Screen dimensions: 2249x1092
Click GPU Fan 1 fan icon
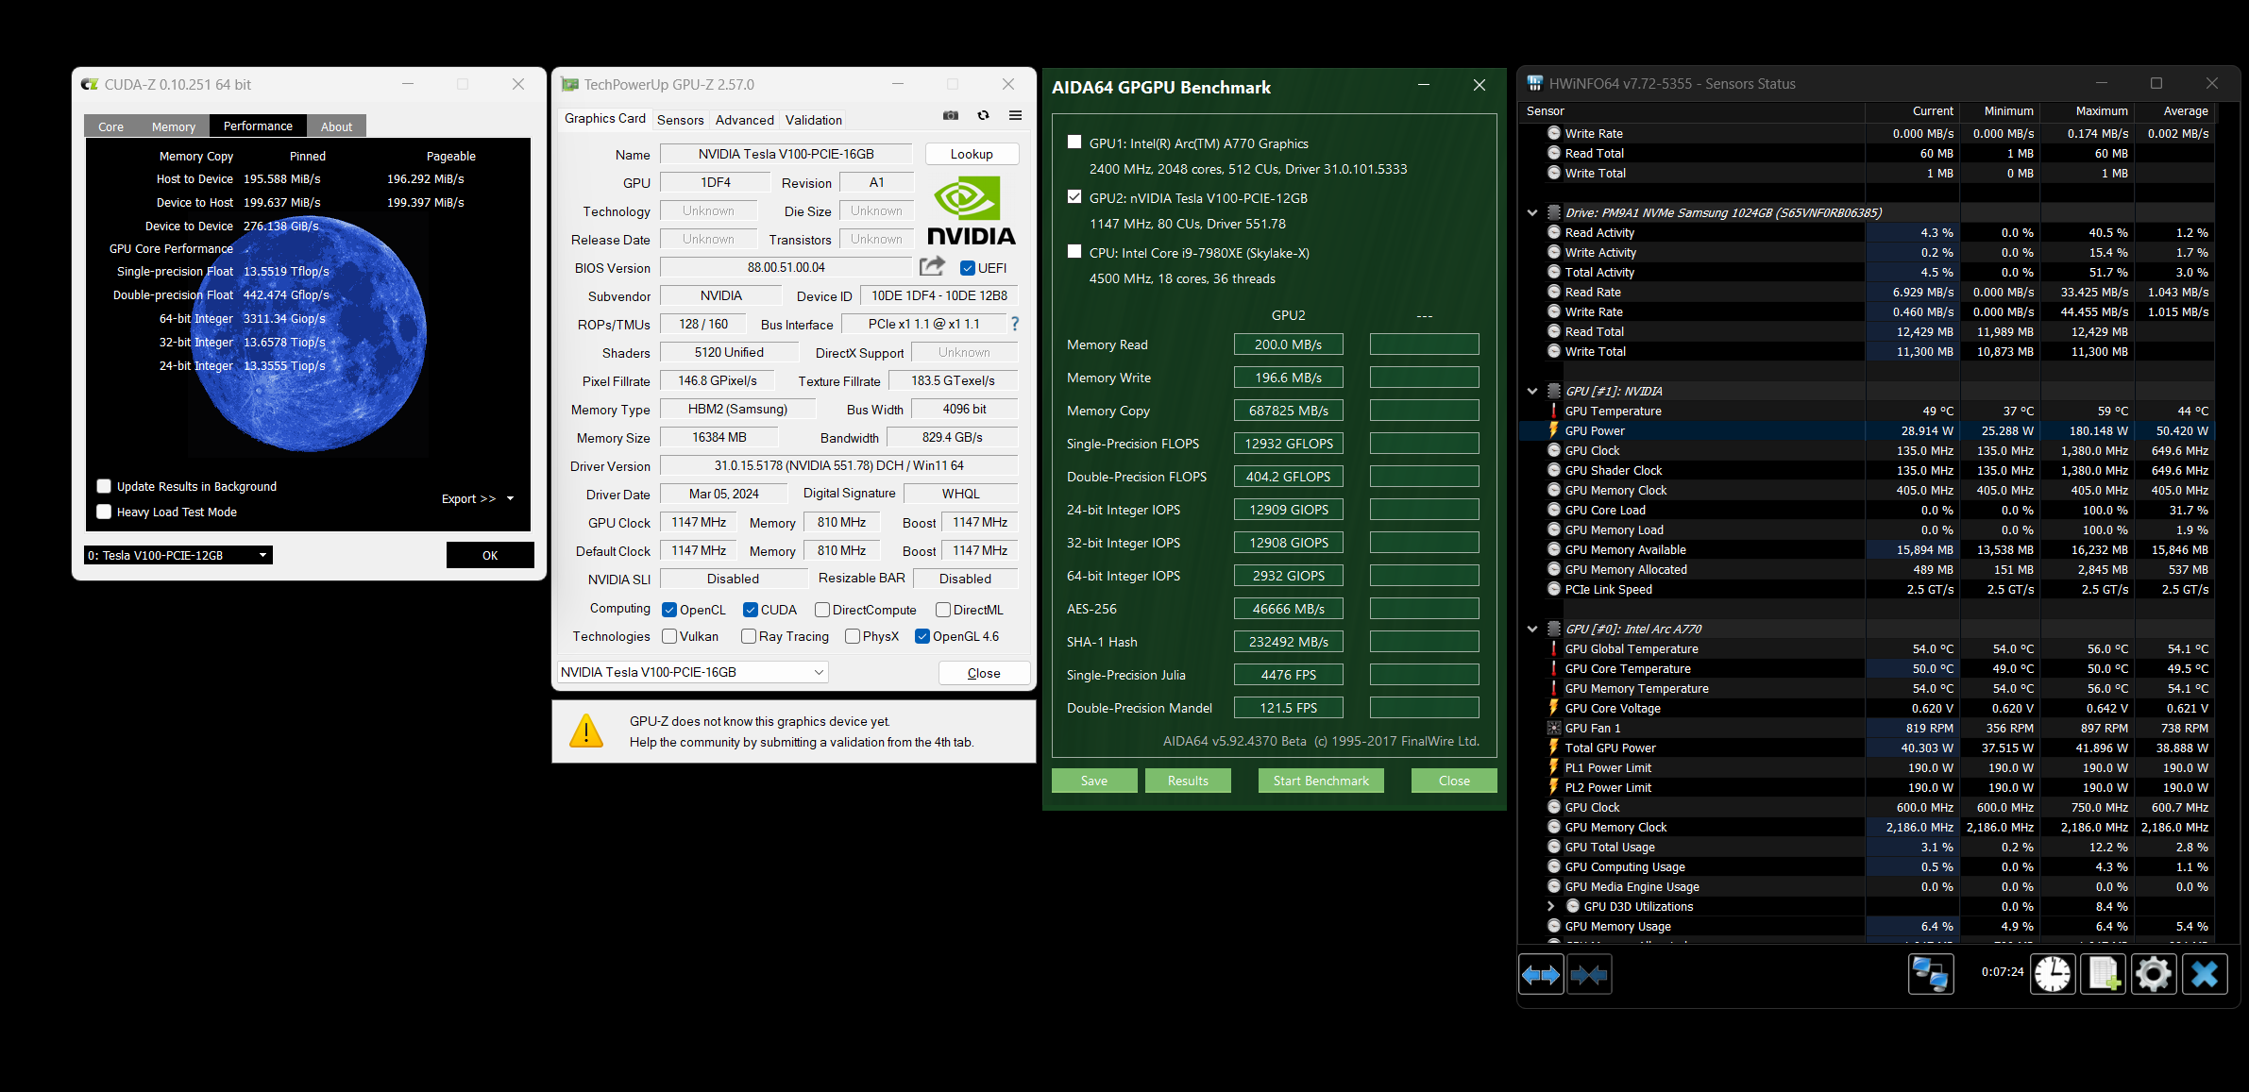1553,728
